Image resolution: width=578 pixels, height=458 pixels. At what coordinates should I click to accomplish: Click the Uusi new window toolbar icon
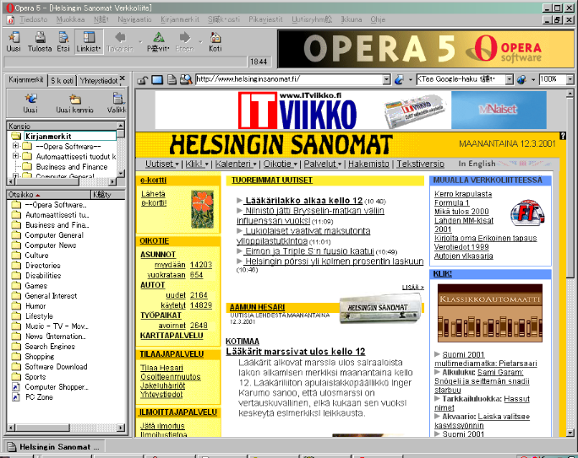pyautogui.click(x=14, y=37)
